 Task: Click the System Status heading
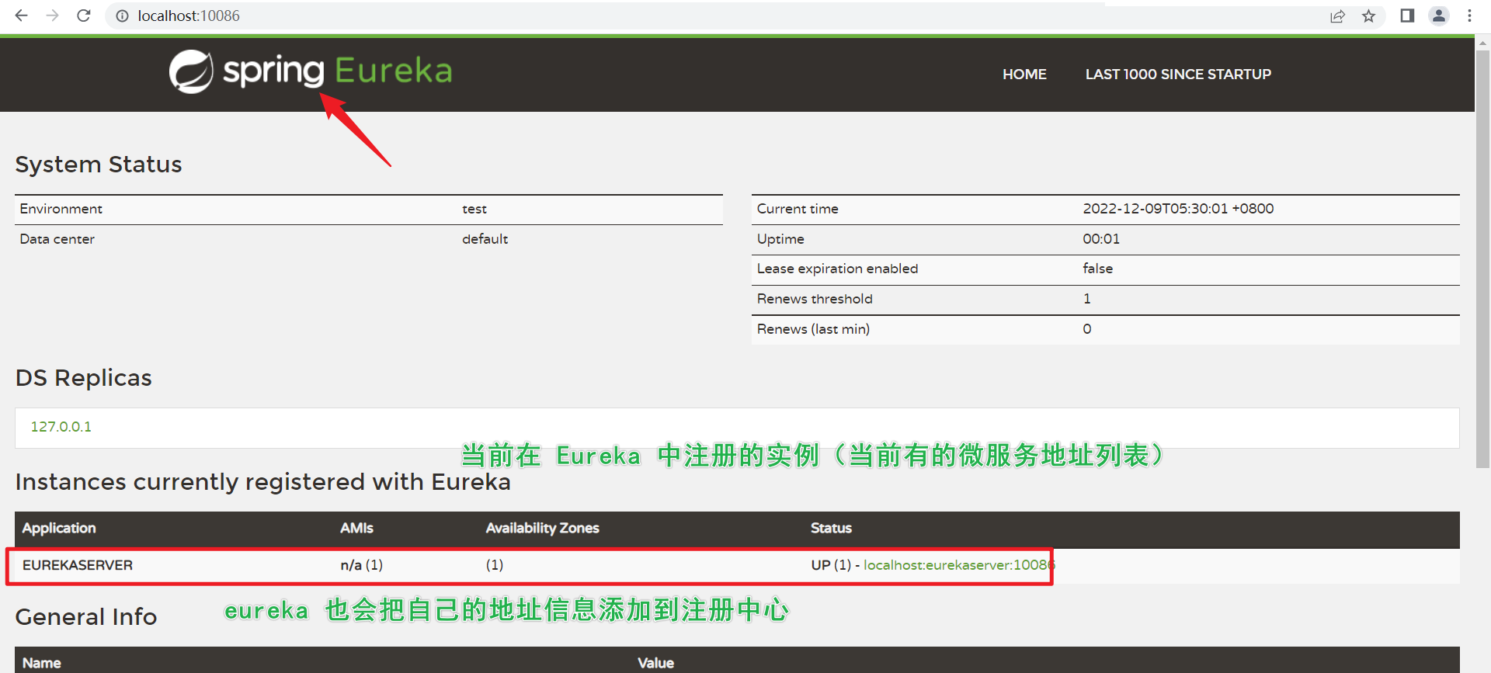point(99,165)
